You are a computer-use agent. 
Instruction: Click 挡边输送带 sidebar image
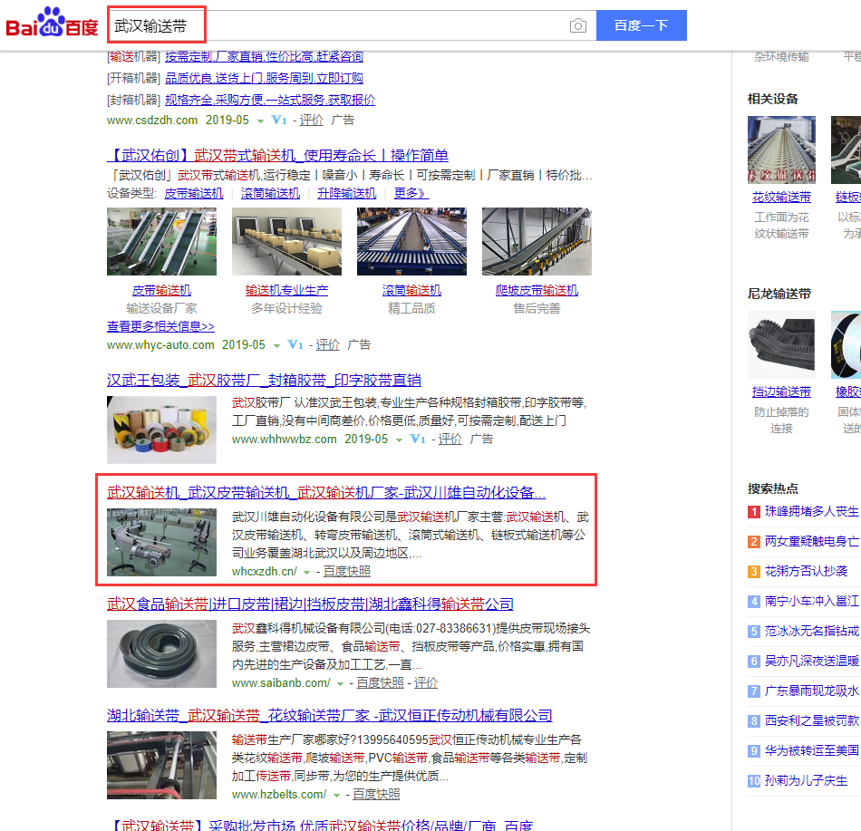[x=781, y=344]
